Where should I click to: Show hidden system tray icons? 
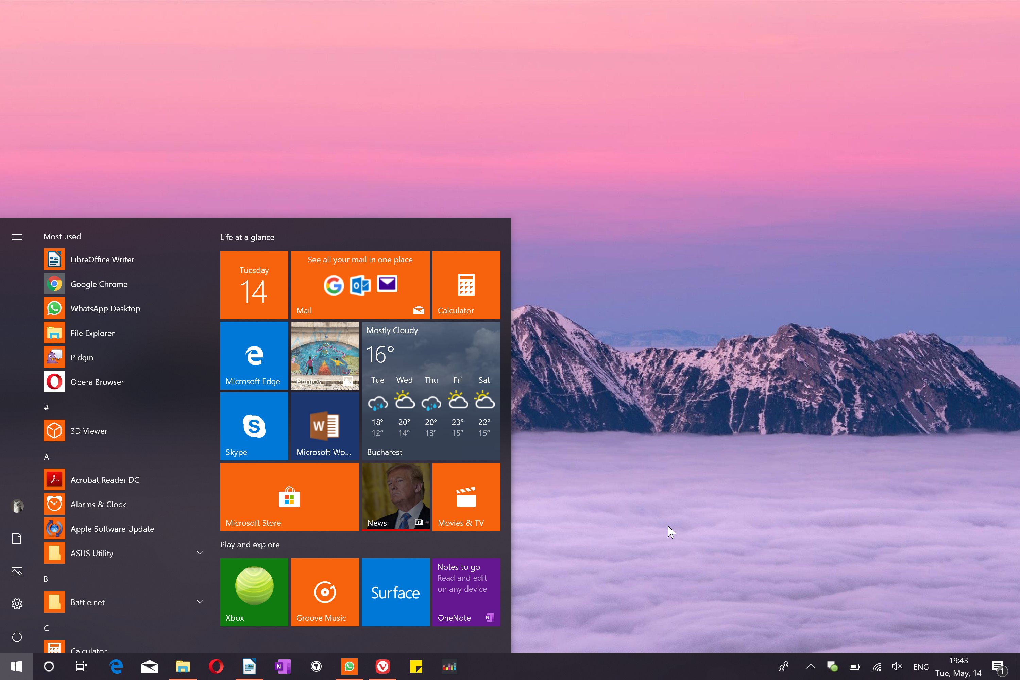(x=811, y=666)
